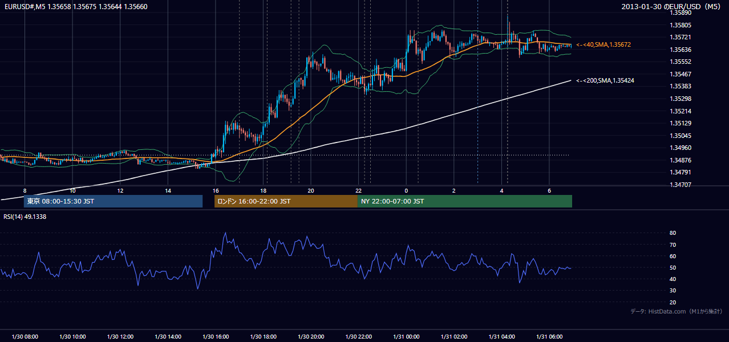Click price axis label 1.34960

tap(680, 148)
